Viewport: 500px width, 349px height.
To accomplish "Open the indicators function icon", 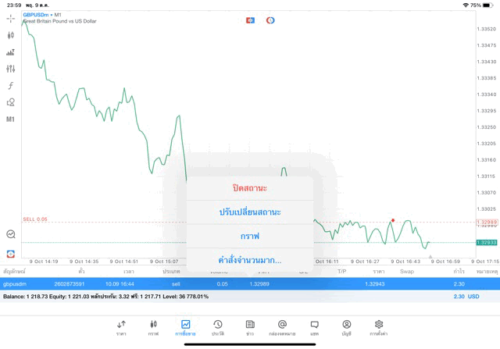I will pyautogui.click(x=11, y=86).
